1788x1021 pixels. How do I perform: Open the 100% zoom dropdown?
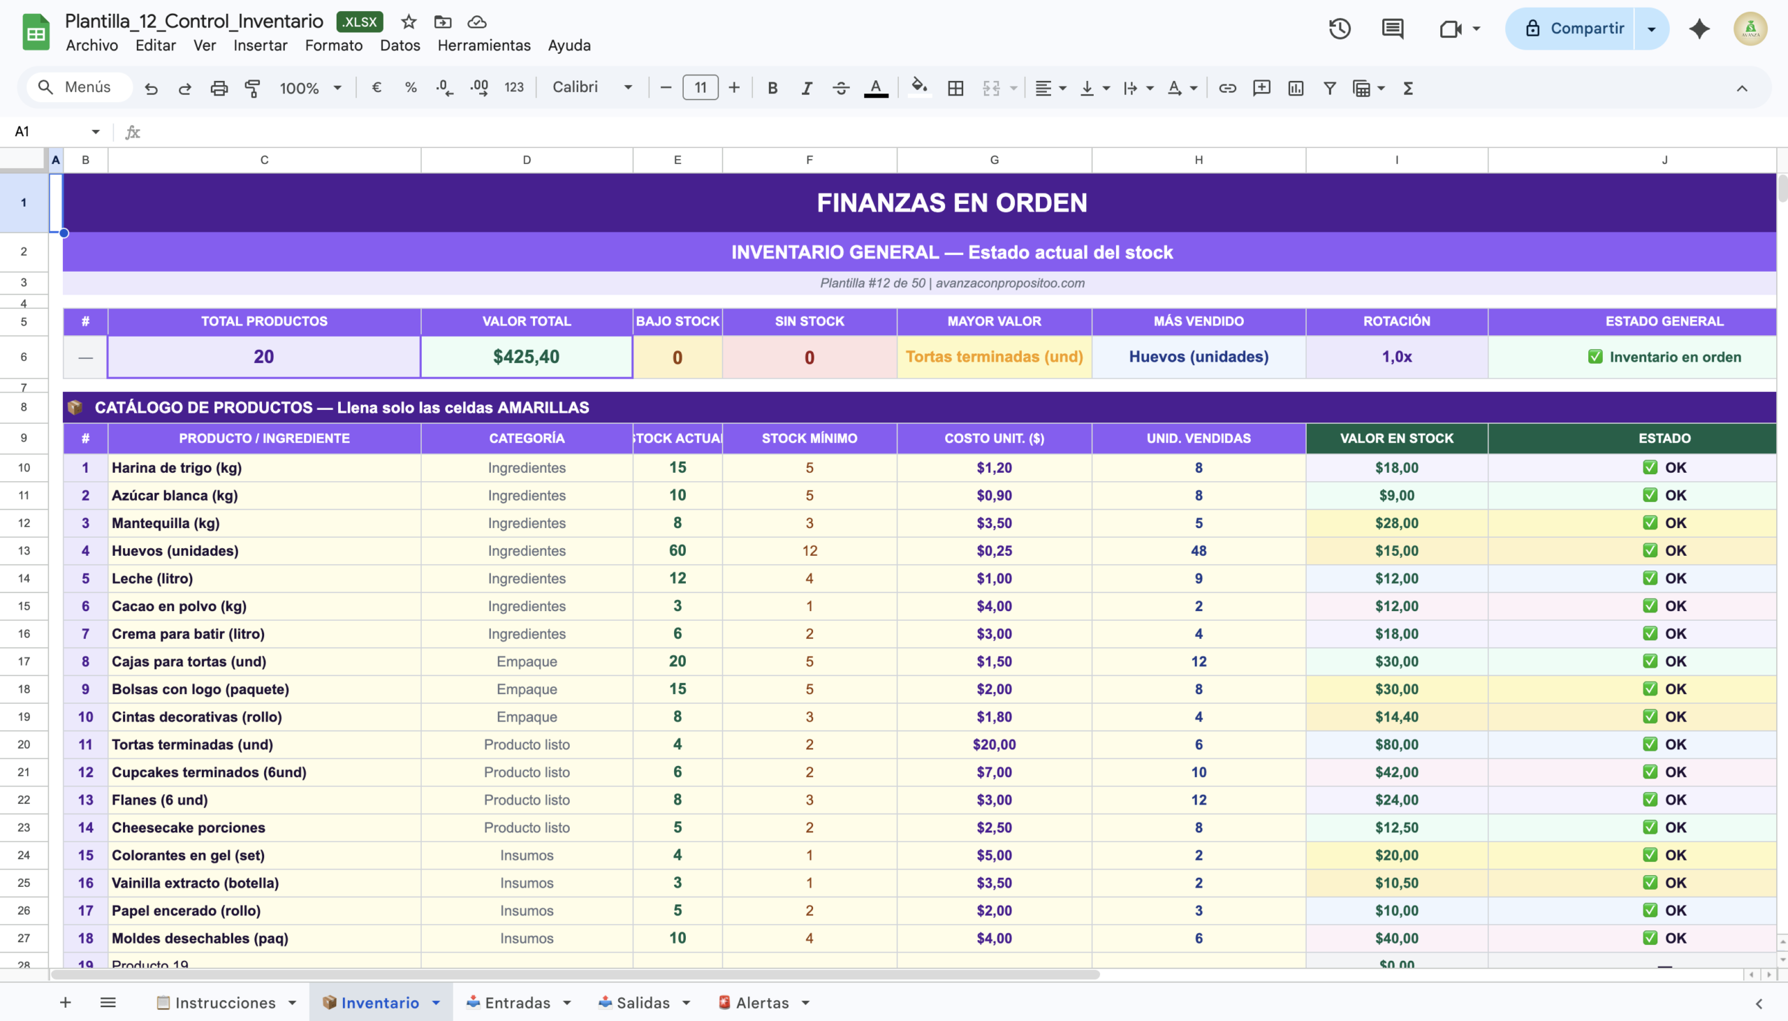tap(310, 89)
